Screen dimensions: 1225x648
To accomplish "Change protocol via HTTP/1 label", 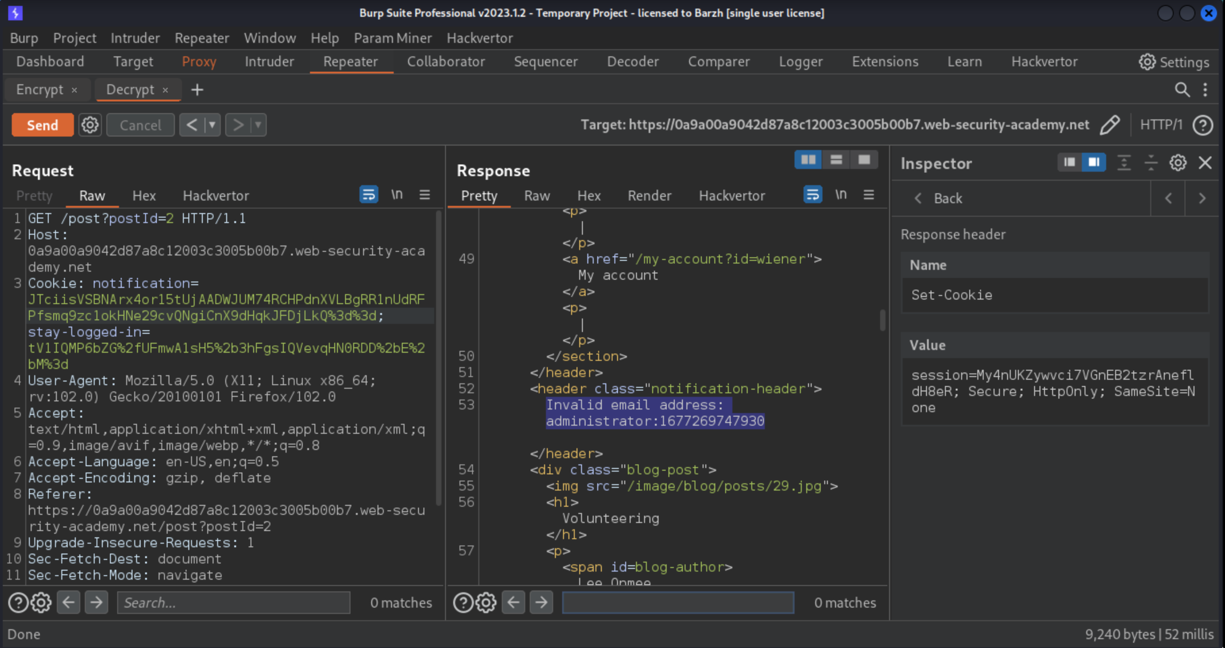I will [1161, 125].
